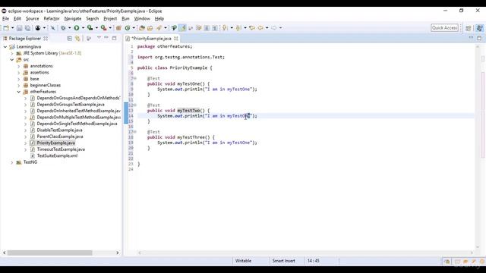Click the Save All icon
The height and width of the screenshot is (273, 486).
click(27, 28)
